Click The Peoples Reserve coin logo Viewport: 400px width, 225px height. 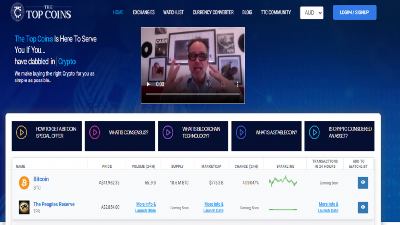pyautogui.click(x=24, y=207)
